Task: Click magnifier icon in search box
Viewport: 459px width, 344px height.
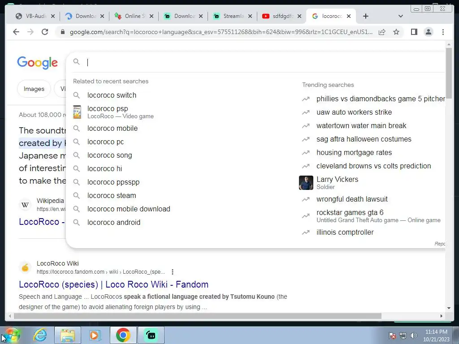Action: coord(76,62)
